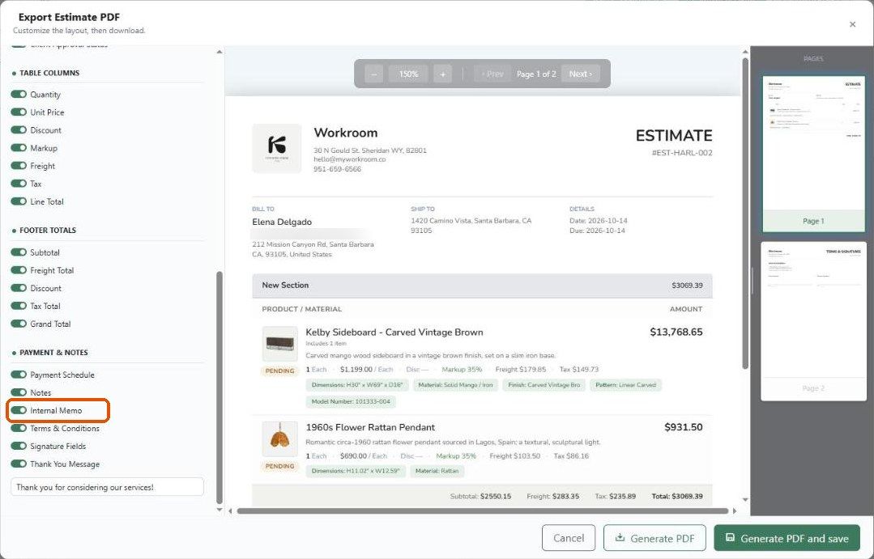Click estimate number #EST-HARL-002

click(682, 153)
